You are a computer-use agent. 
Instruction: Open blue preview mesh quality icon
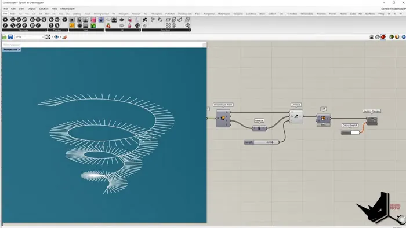tap(404, 37)
